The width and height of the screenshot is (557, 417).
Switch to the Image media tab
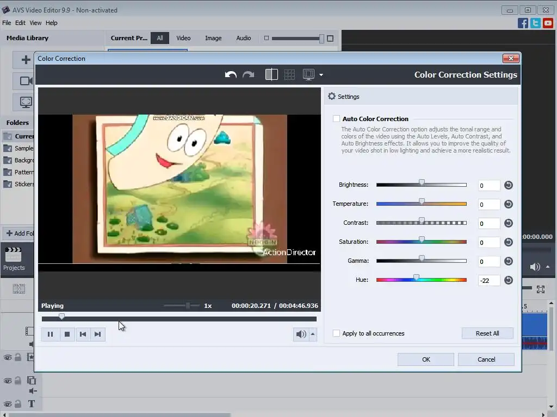click(x=213, y=38)
